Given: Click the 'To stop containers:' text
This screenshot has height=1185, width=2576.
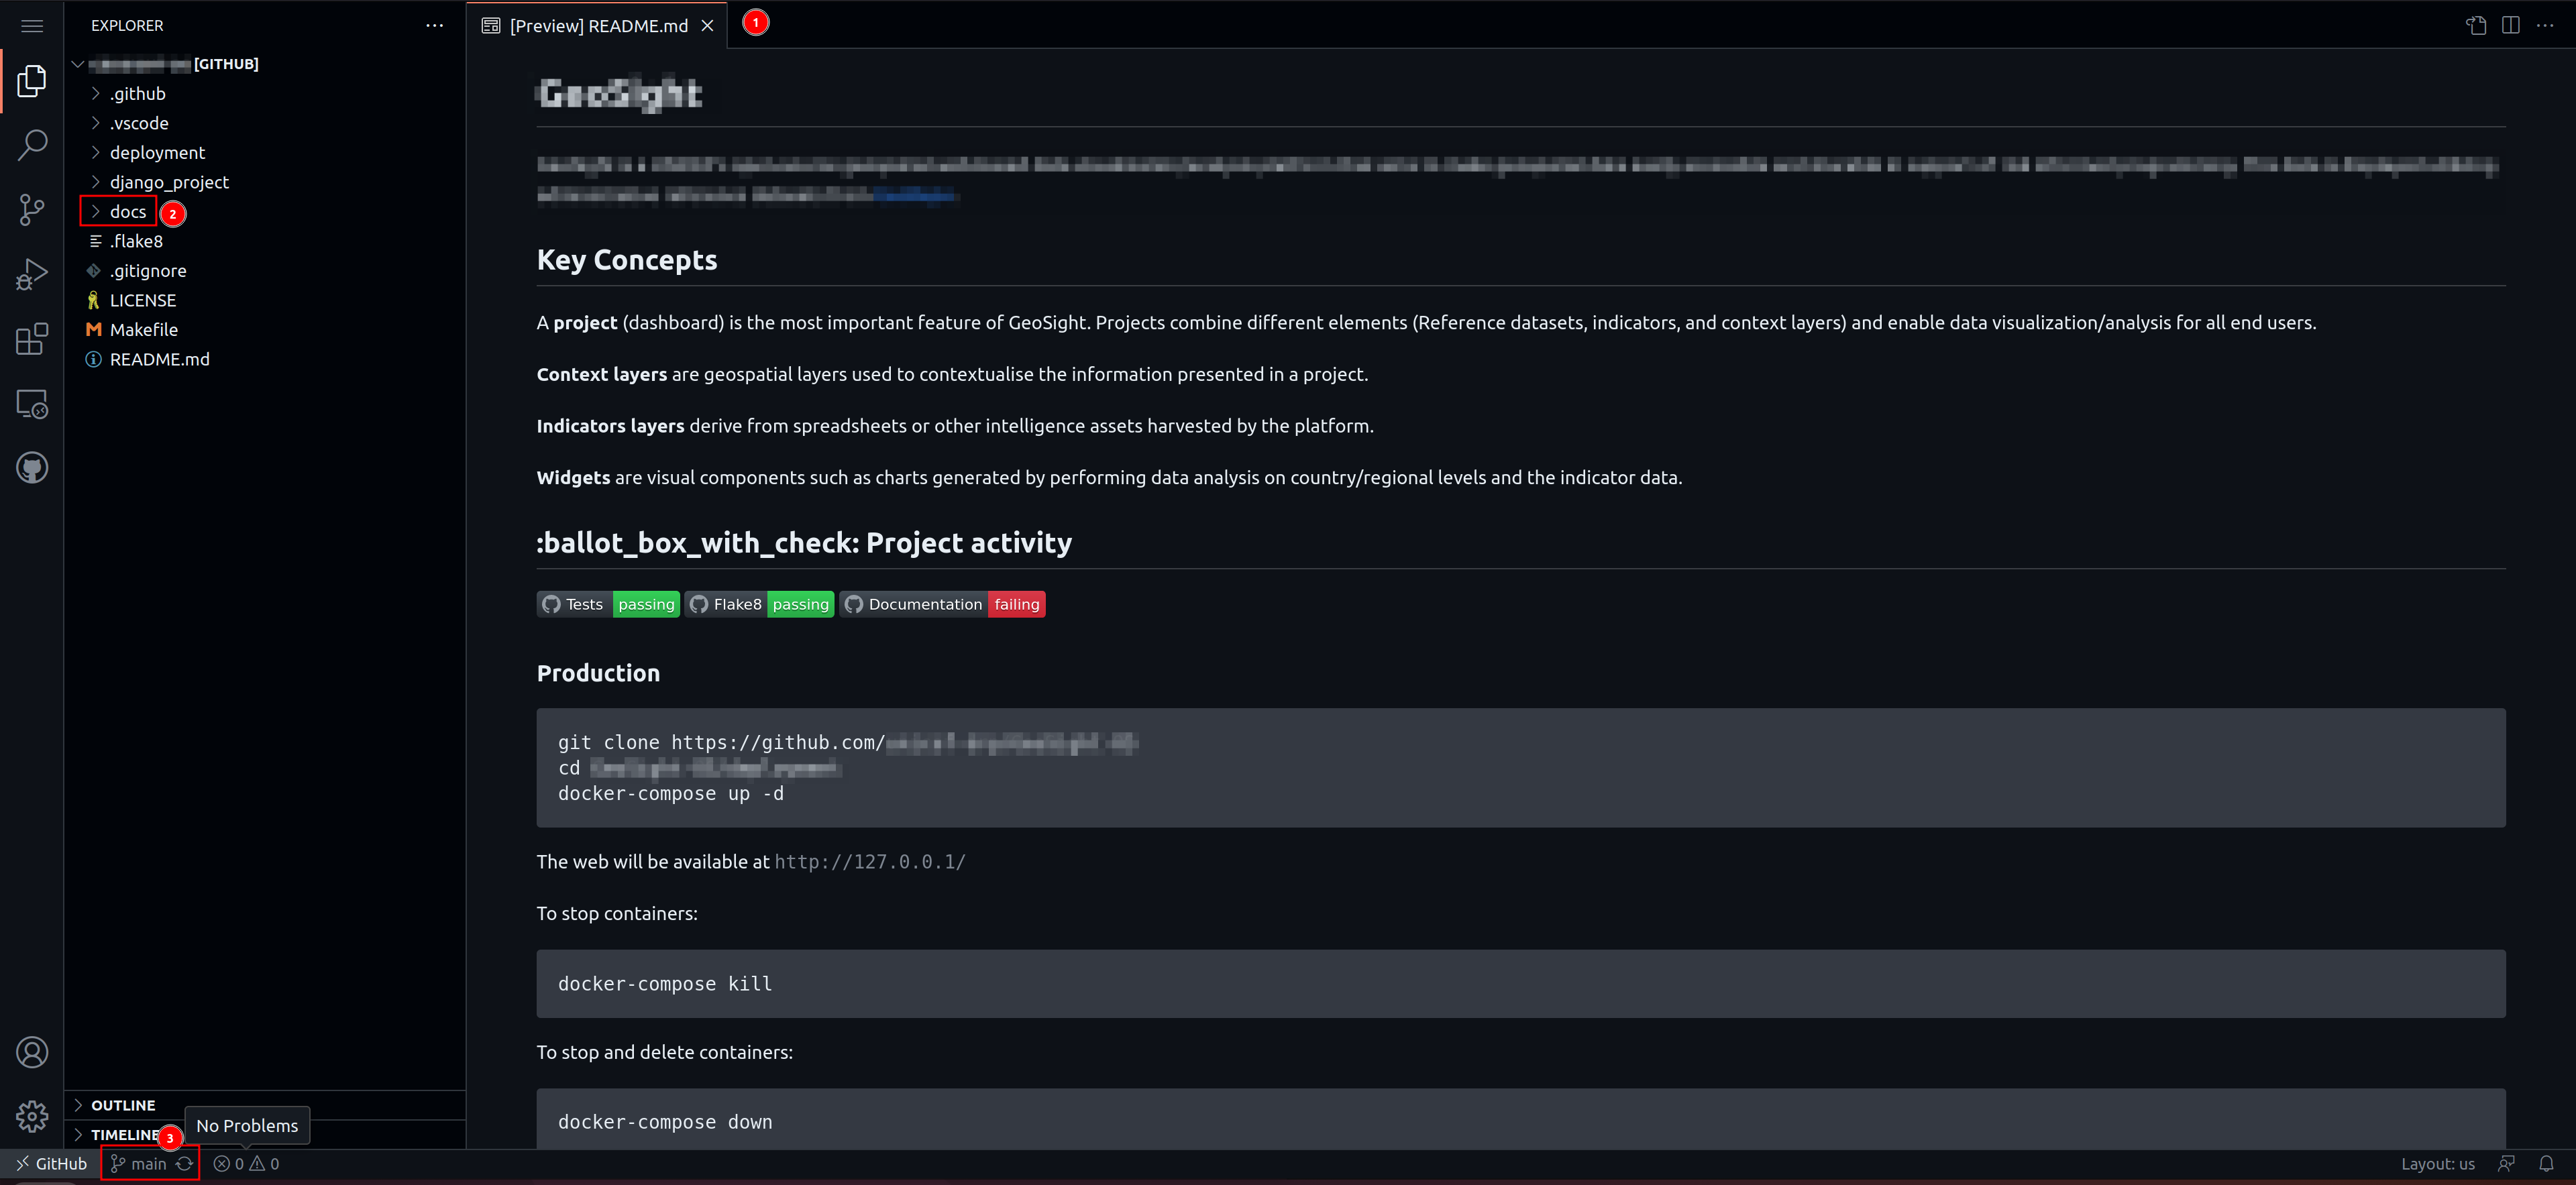Looking at the screenshot, I should tap(617, 914).
